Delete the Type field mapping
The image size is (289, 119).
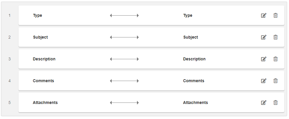pos(275,15)
